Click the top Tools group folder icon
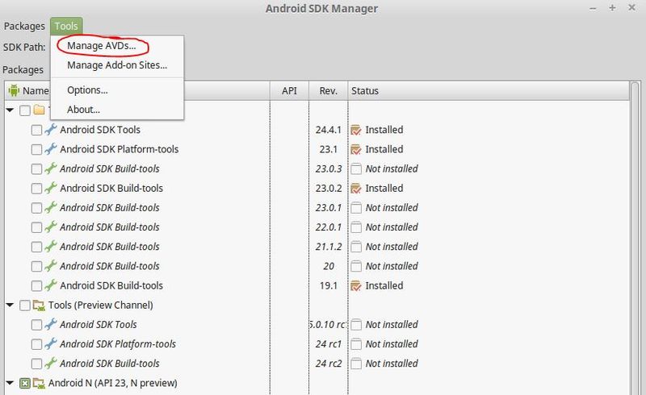Image resolution: width=646 pixels, height=395 pixels. point(39,110)
